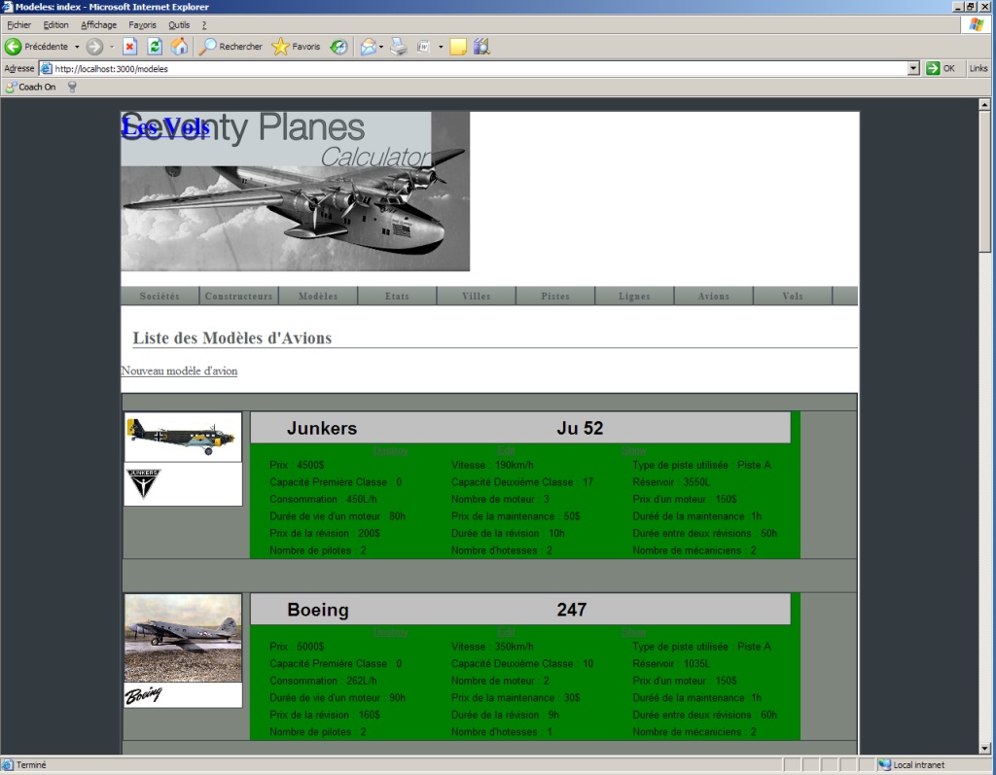Click the yellow note toolbar icon

(458, 47)
